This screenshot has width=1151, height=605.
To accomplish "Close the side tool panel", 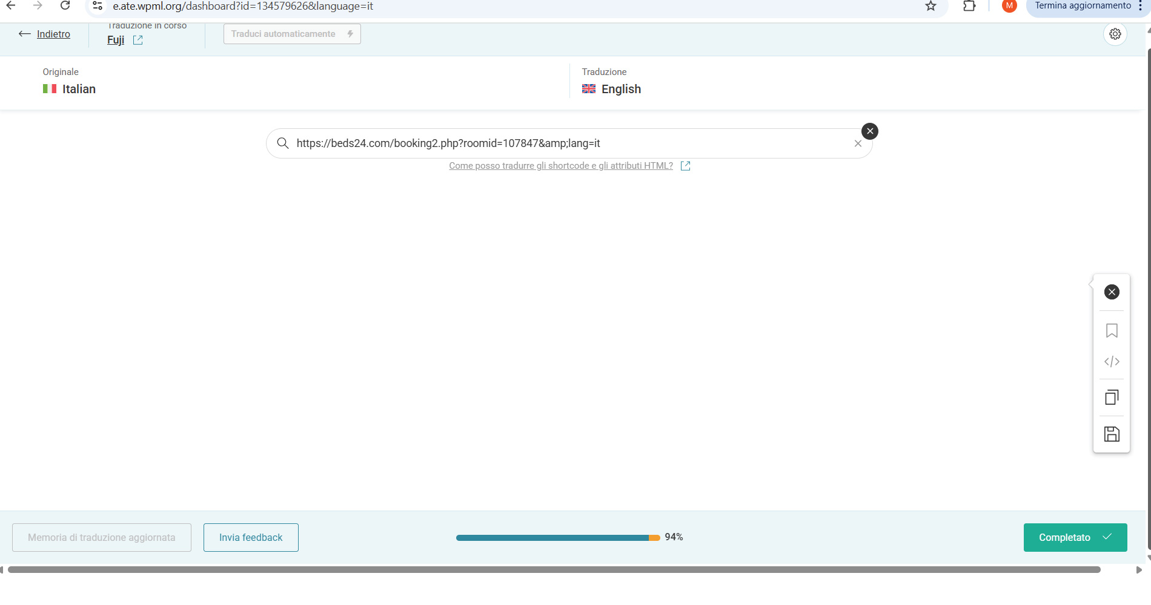I will point(1112,292).
